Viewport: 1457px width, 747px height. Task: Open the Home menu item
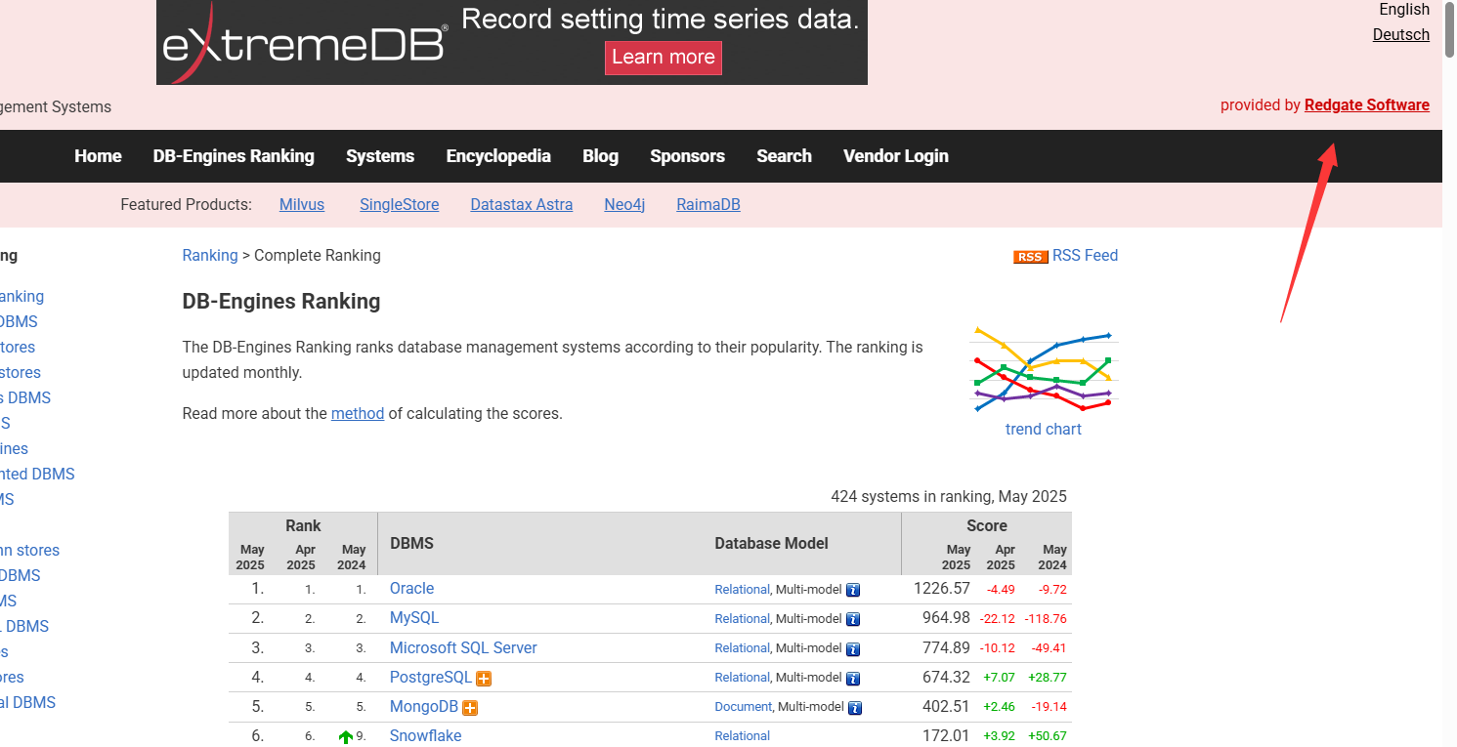[98, 156]
